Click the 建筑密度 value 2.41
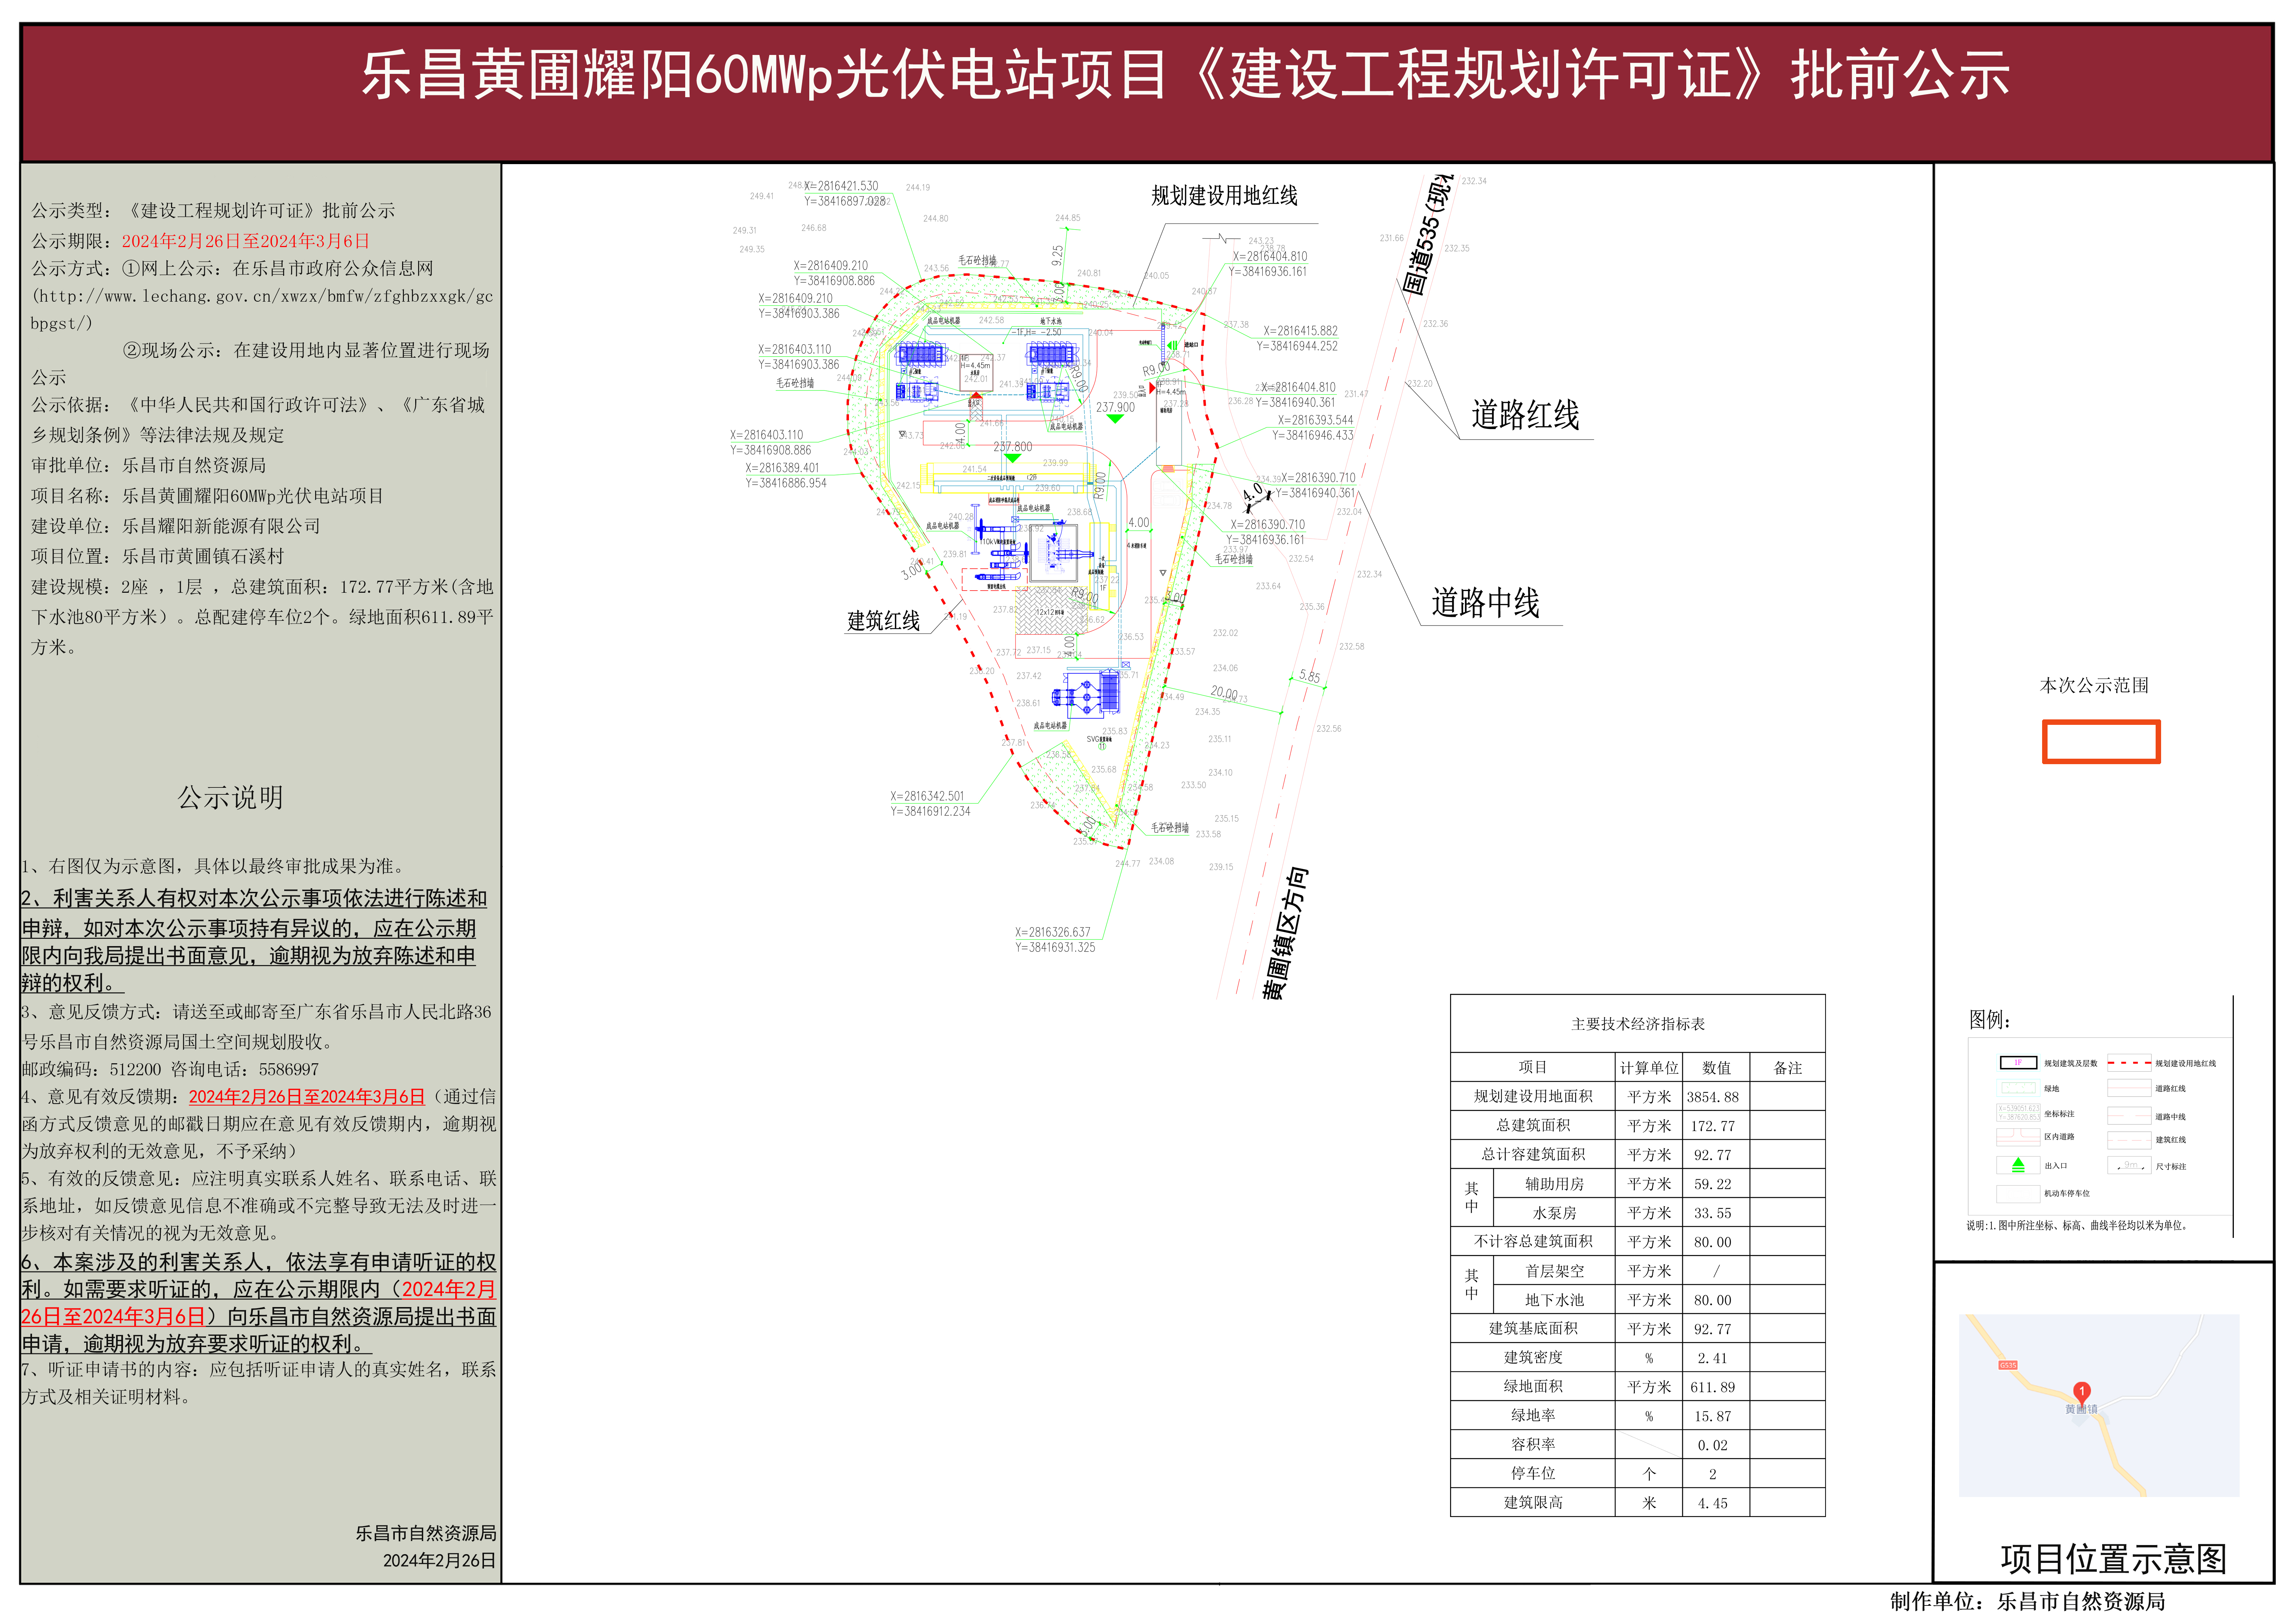The height and width of the screenshot is (1624, 2295). coord(1713,1358)
